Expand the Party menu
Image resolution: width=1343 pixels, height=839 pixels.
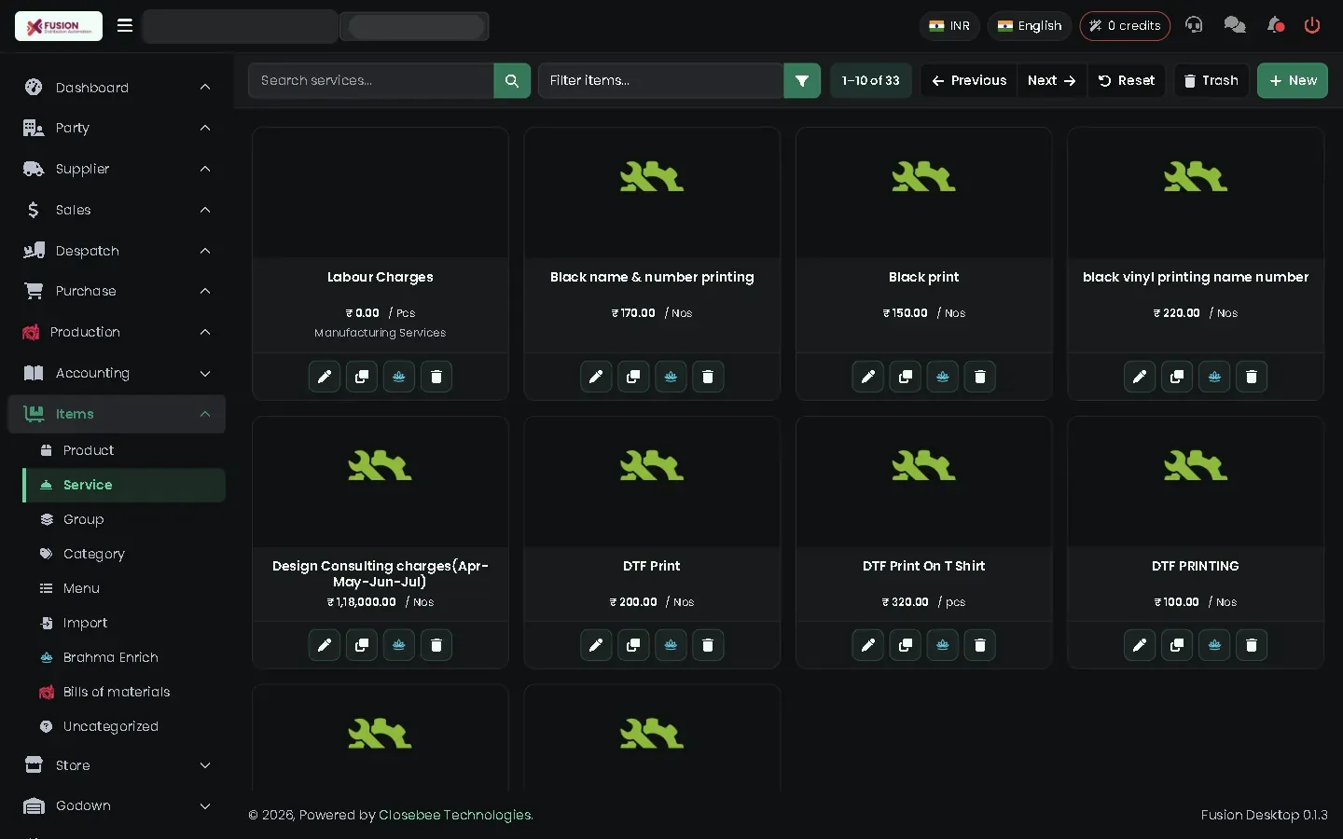pos(117,128)
